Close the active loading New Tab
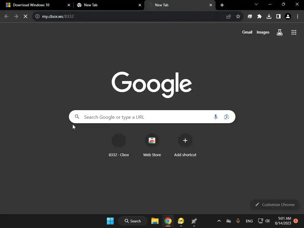This screenshot has width=304, height=228. tap(211, 5)
